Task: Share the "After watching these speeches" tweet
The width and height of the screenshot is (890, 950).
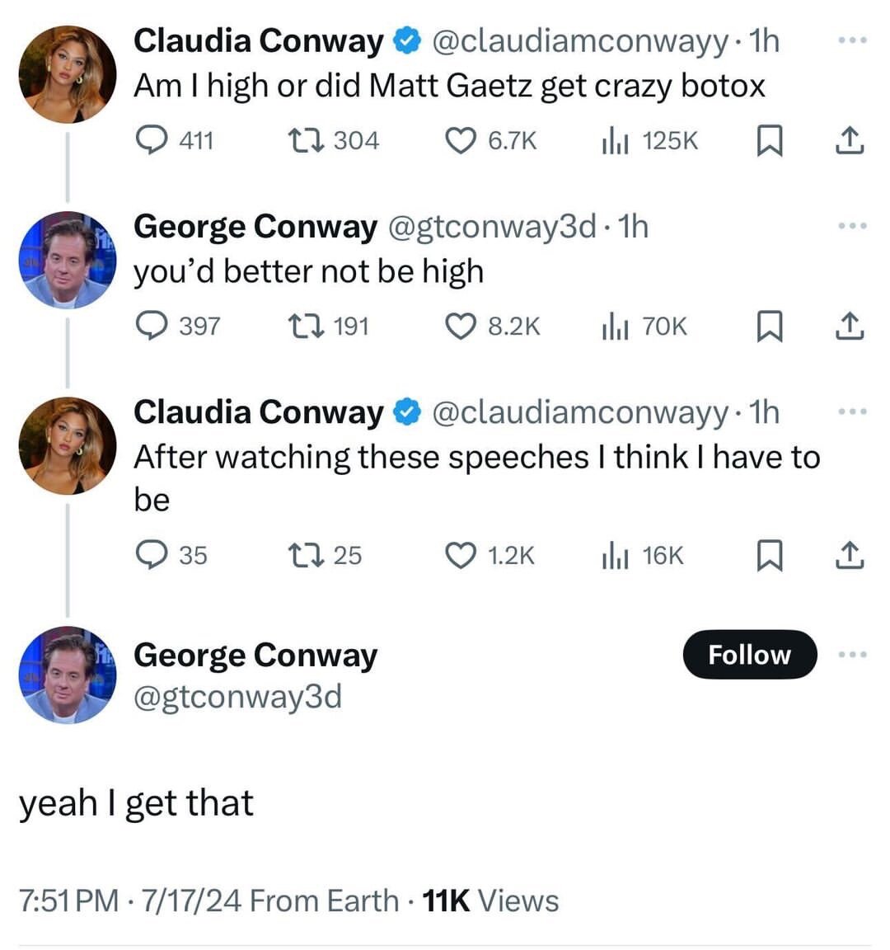Action: (850, 557)
